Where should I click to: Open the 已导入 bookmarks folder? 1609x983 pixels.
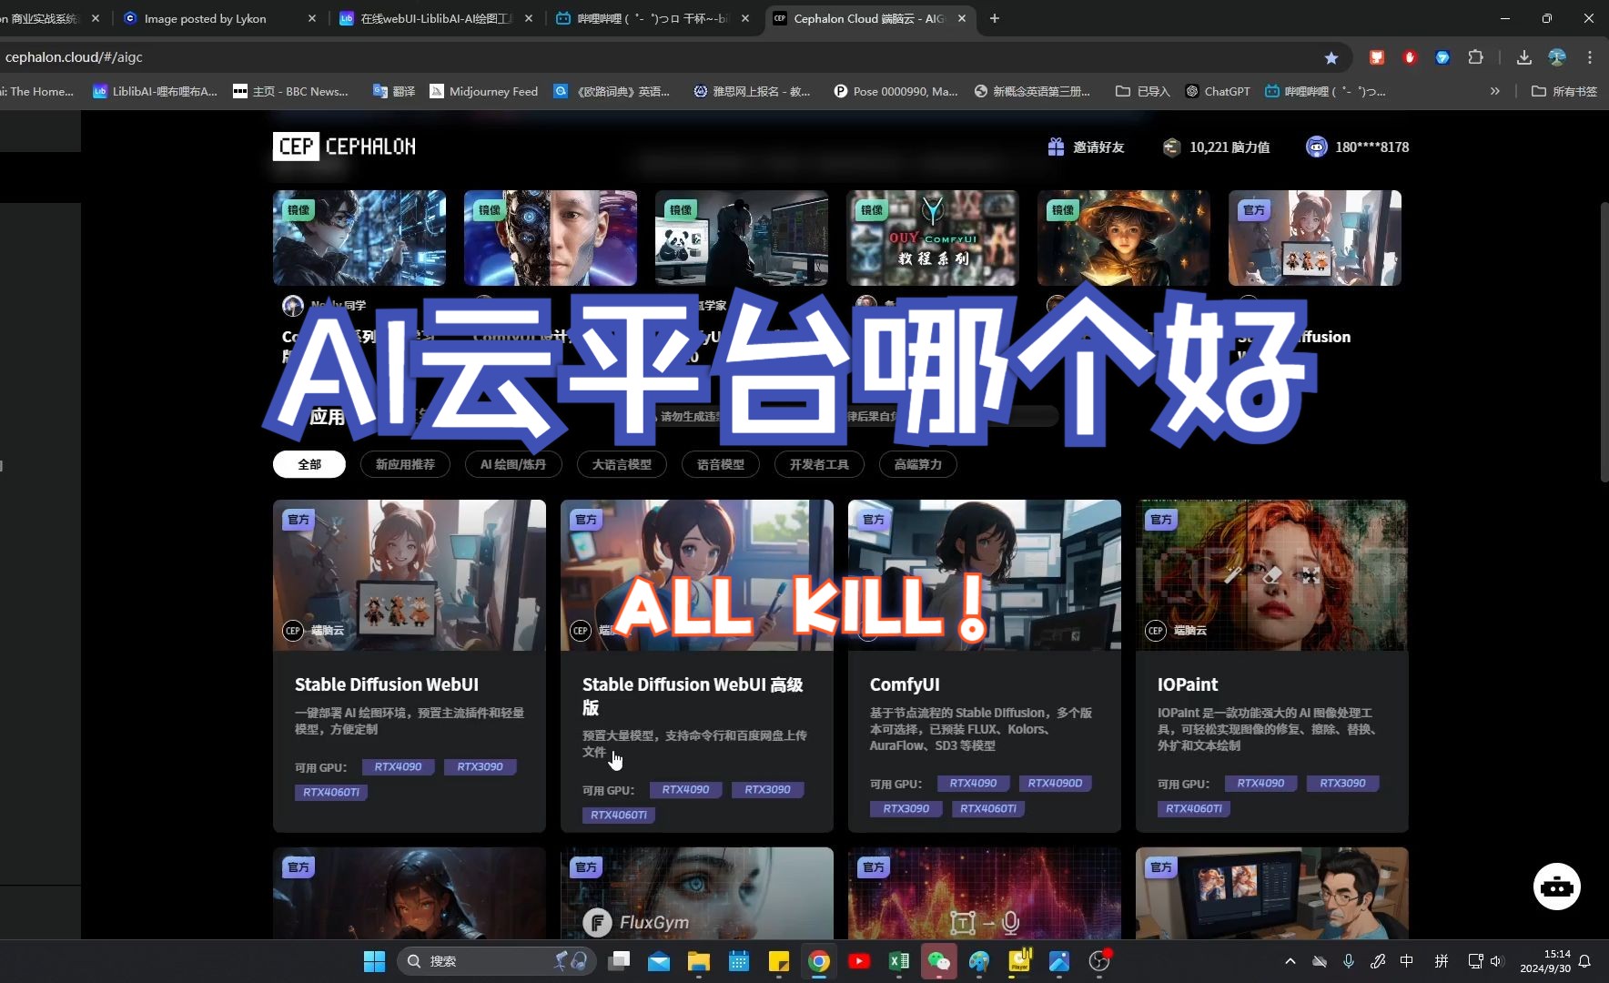[1143, 91]
